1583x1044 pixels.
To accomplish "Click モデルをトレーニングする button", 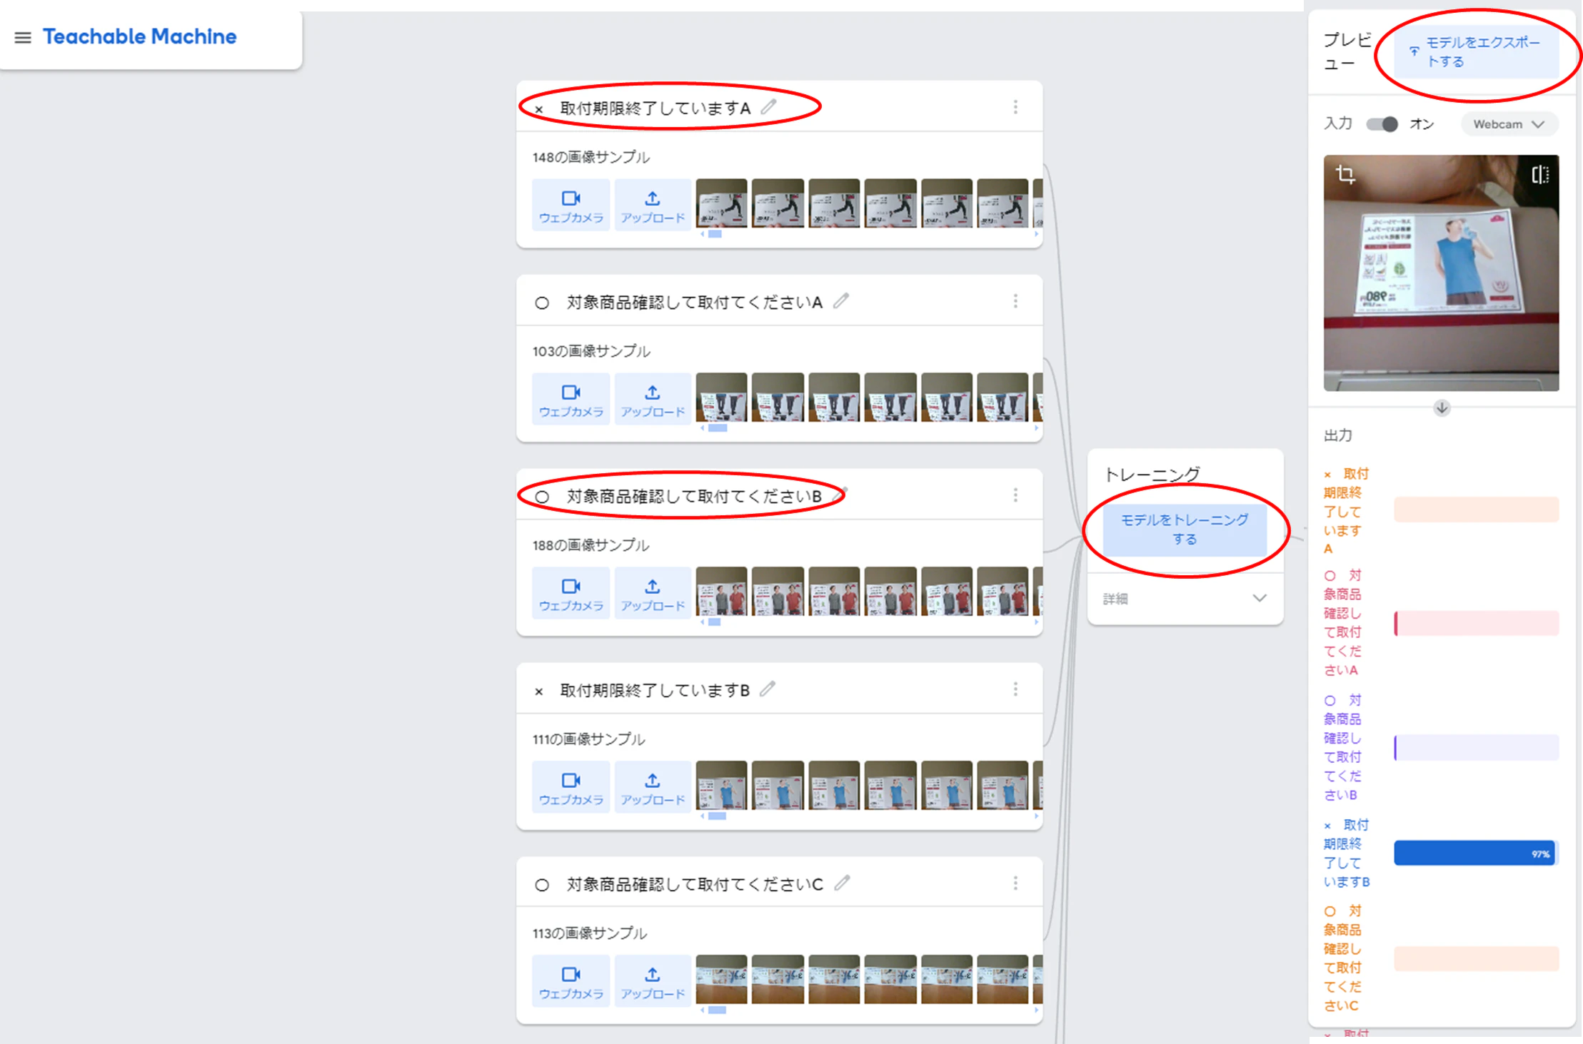I will (1185, 529).
